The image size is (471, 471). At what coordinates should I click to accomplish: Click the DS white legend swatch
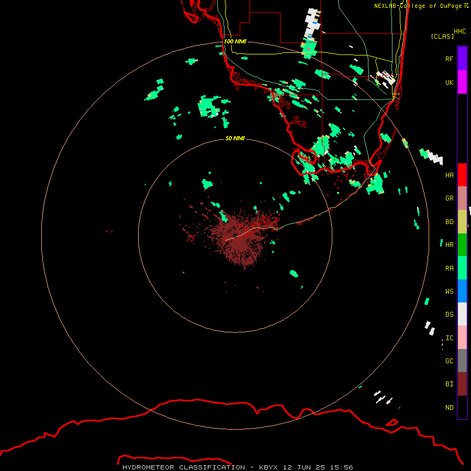462,314
